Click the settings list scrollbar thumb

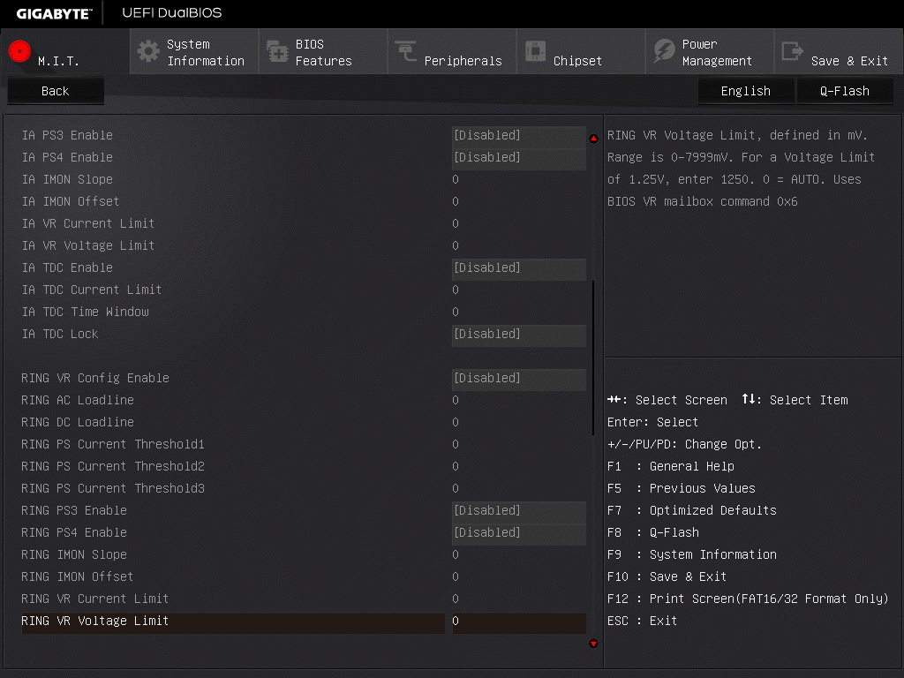pyautogui.click(x=593, y=358)
